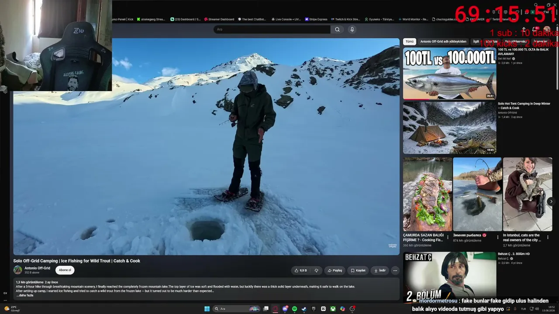The width and height of the screenshot is (559, 314).
Task: Open the weather widget showing 23°C
Action: point(12,309)
